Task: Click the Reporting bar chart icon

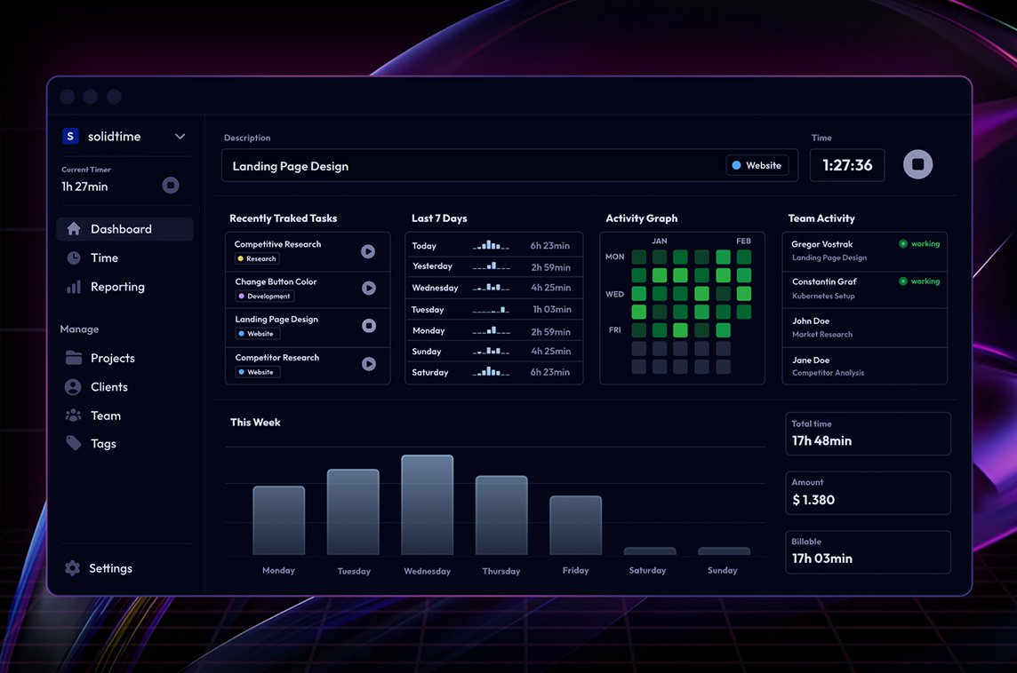Action: pos(74,287)
